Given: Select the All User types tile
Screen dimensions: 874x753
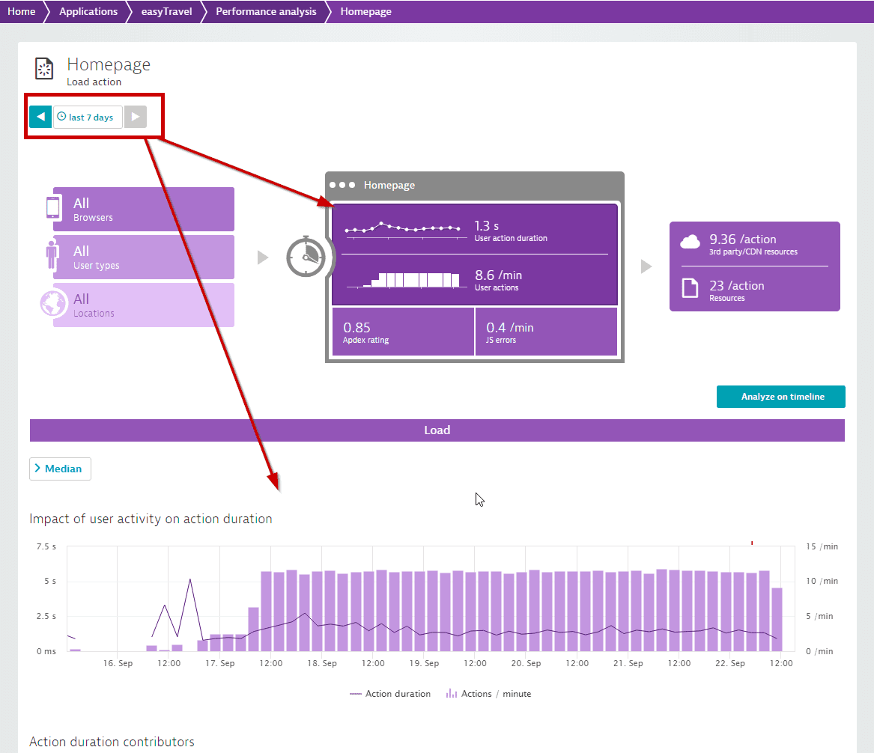Looking at the screenshot, I should coord(143,257).
